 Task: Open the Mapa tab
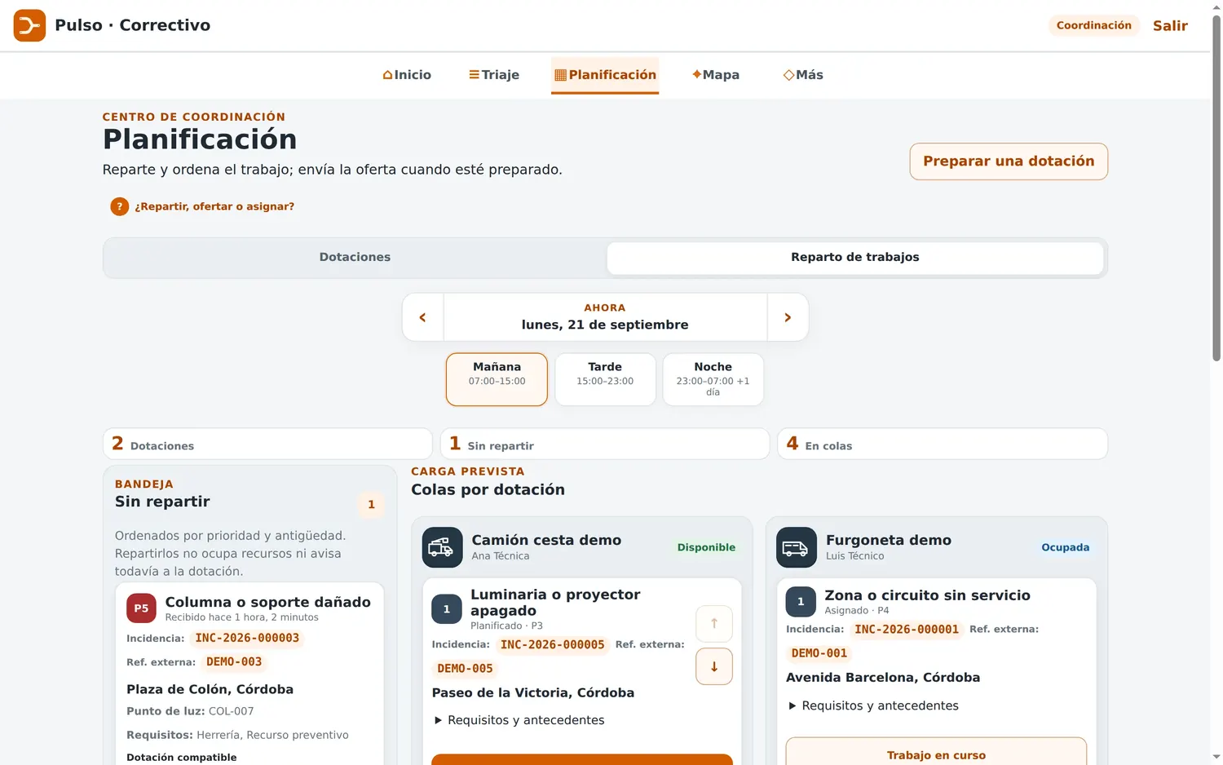(x=716, y=75)
